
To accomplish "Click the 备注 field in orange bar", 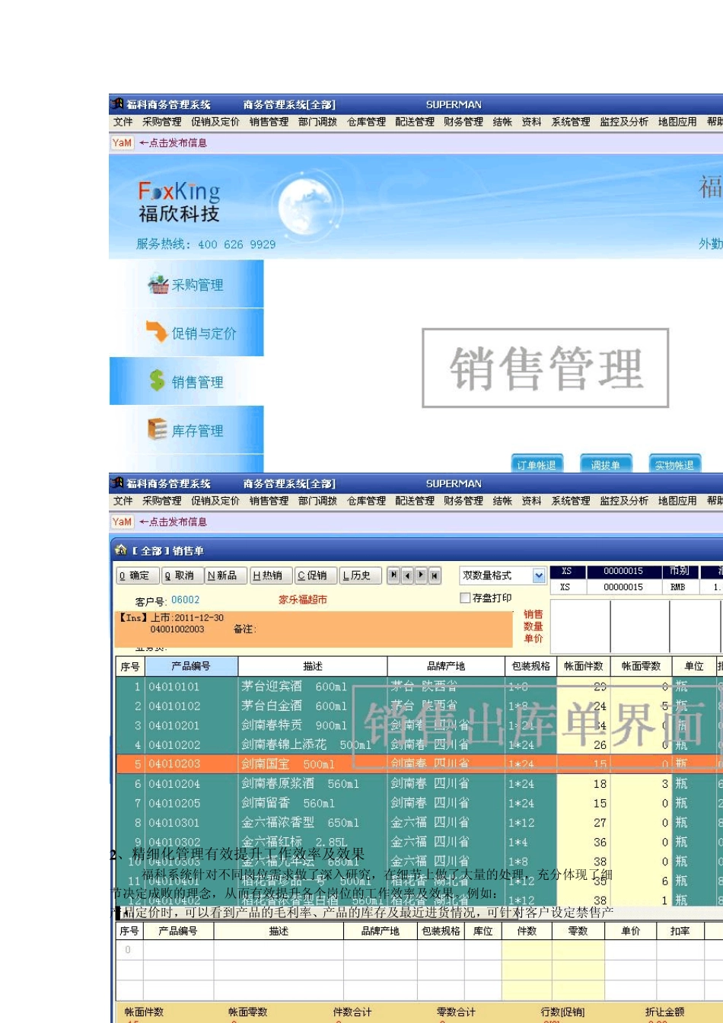I will coord(245,629).
